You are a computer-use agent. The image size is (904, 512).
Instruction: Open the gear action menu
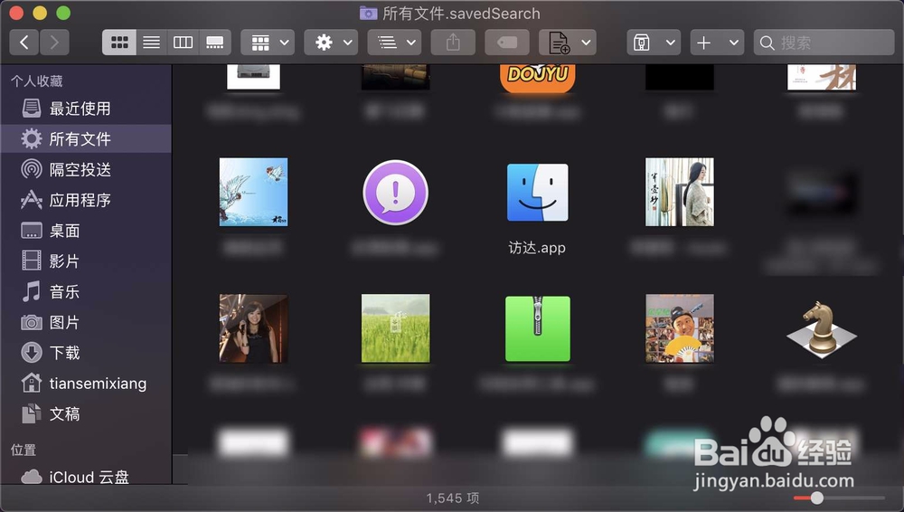331,43
